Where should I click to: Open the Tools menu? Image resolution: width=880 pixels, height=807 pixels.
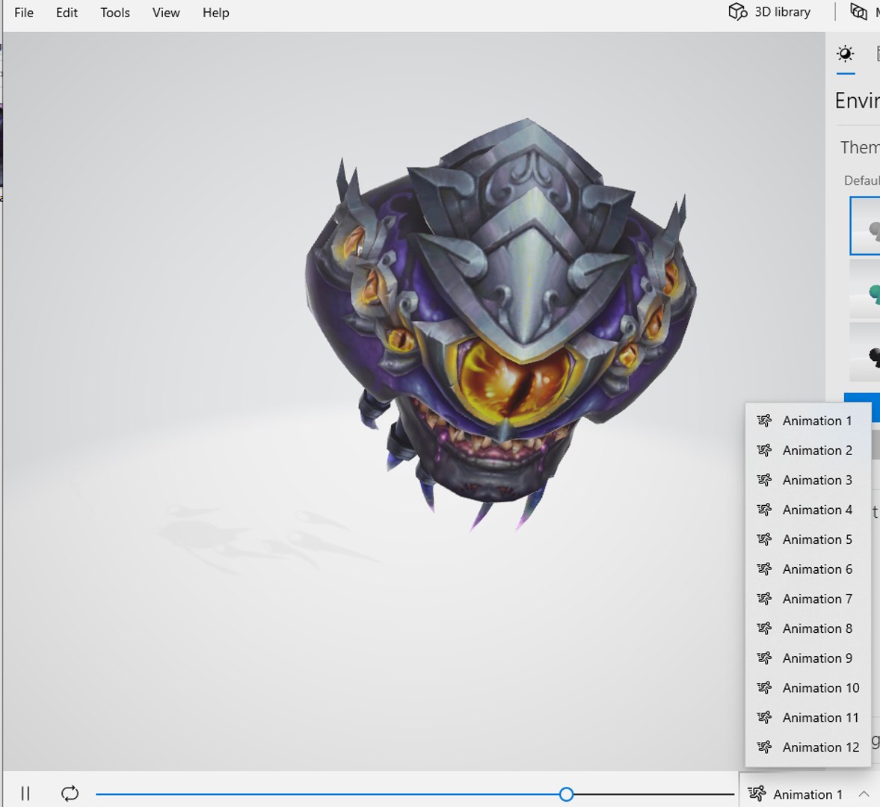click(115, 13)
